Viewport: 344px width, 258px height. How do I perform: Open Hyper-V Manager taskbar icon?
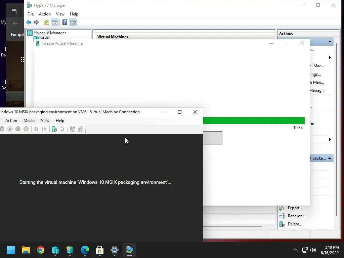[55, 250]
